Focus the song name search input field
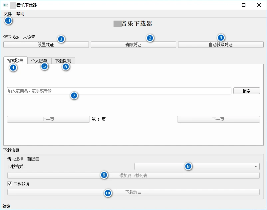267x210 pixels. tap(119, 91)
